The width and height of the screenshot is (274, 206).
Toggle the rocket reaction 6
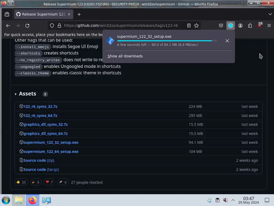[63, 182]
